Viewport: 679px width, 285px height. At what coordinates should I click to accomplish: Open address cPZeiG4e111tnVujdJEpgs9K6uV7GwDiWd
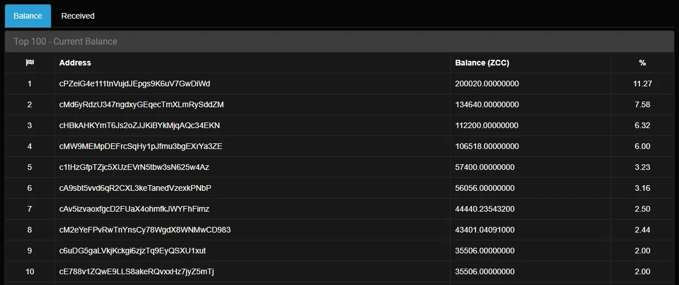pos(135,84)
